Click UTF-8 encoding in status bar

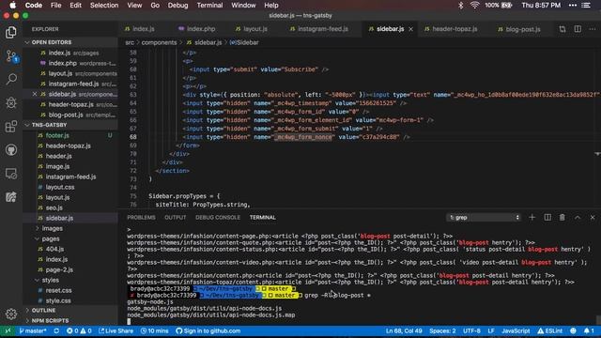click(471, 330)
